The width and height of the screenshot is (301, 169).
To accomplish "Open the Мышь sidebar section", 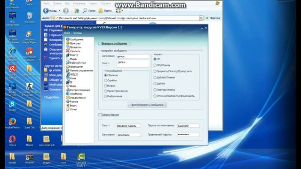I will pos(71,59).
